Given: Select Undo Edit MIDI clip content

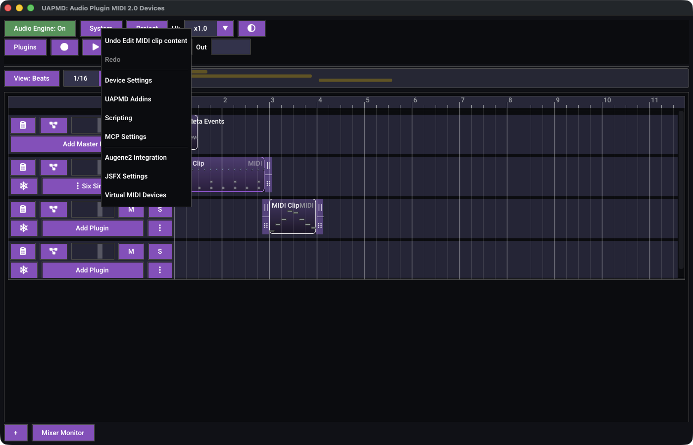Looking at the screenshot, I should (x=146, y=41).
